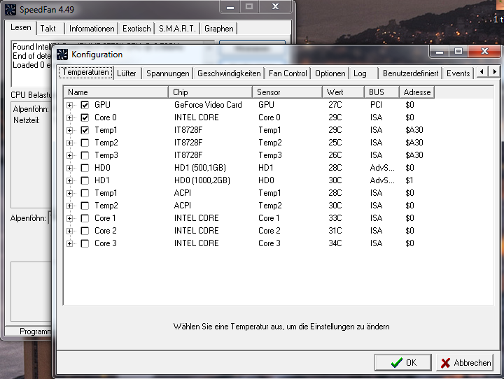Sort by the Sensor column header
Screen dimensions: 504x379
point(288,92)
